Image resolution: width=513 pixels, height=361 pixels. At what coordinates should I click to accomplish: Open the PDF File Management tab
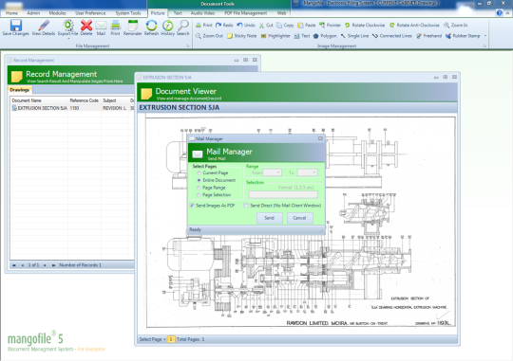coord(245,13)
